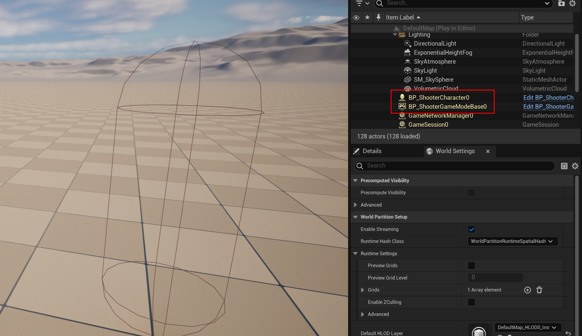Click trash icon to empty Grids array

point(539,290)
